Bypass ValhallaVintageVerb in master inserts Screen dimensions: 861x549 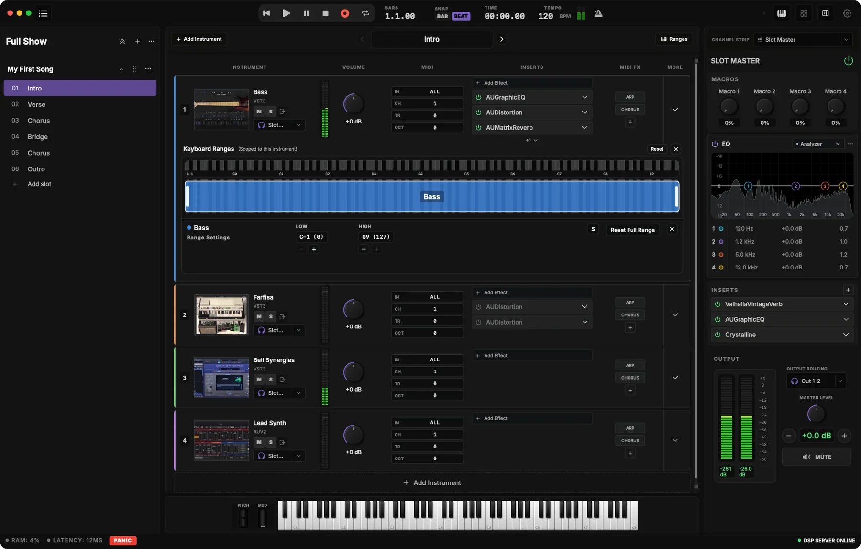(x=717, y=304)
